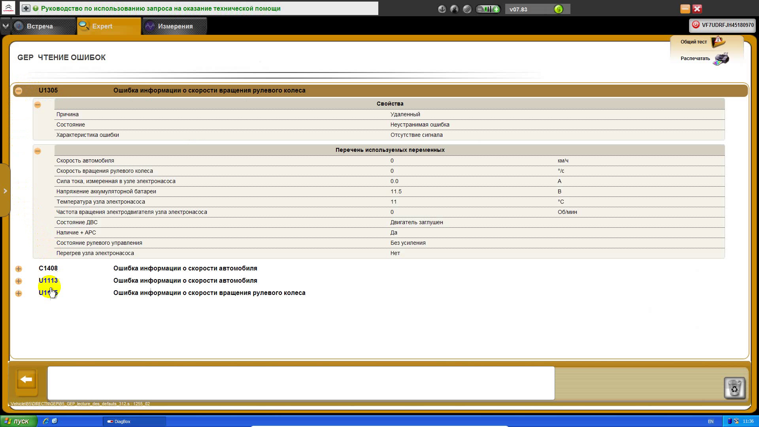759x427 pixels.
Task: Click the taskbar clock 11:36
Action: pyautogui.click(x=748, y=421)
